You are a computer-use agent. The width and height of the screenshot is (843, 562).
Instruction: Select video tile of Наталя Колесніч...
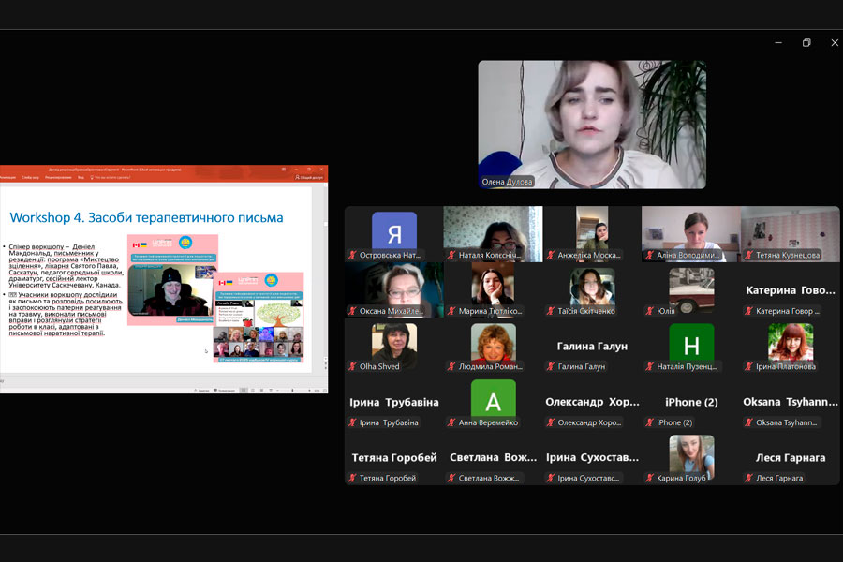click(493, 234)
